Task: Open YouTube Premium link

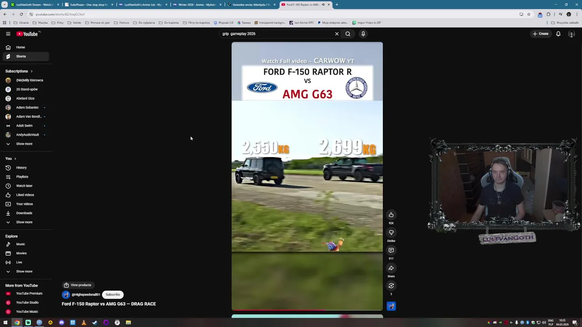Action: [26, 293]
